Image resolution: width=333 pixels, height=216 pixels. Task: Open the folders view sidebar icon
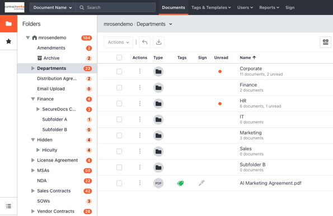tap(8, 23)
